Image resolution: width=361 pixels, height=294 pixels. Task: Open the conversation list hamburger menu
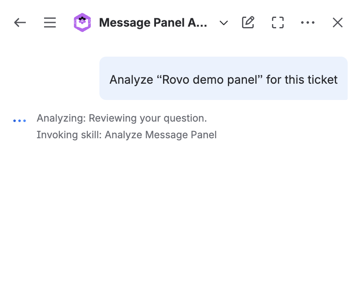point(49,22)
